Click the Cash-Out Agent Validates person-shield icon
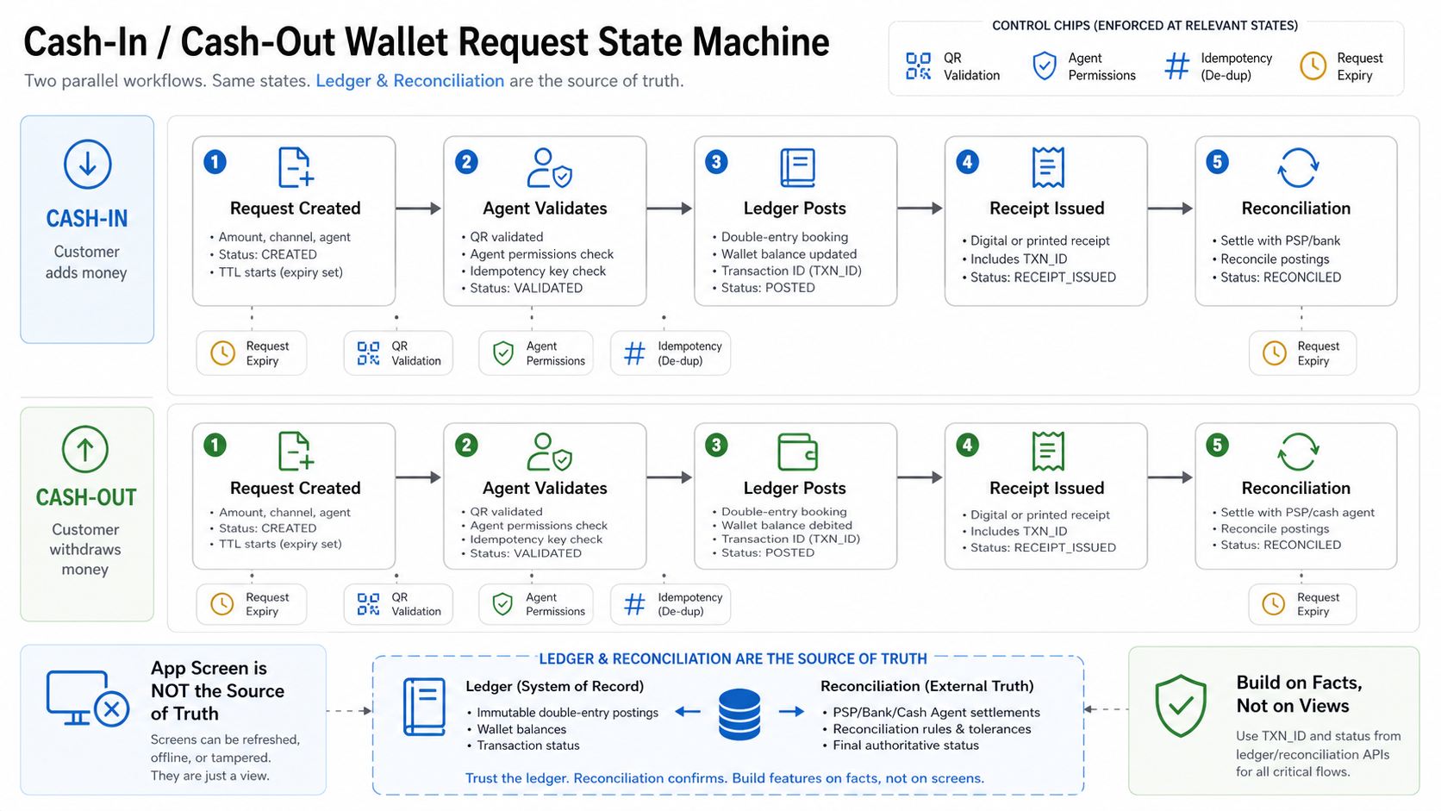Screen dimensions: 1441x811 click(x=549, y=452)
